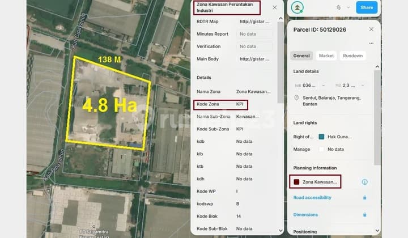The image size is (408, 238).
Task: Click Nama Sub-Zona value Kawasan
Action: point(247,117)
